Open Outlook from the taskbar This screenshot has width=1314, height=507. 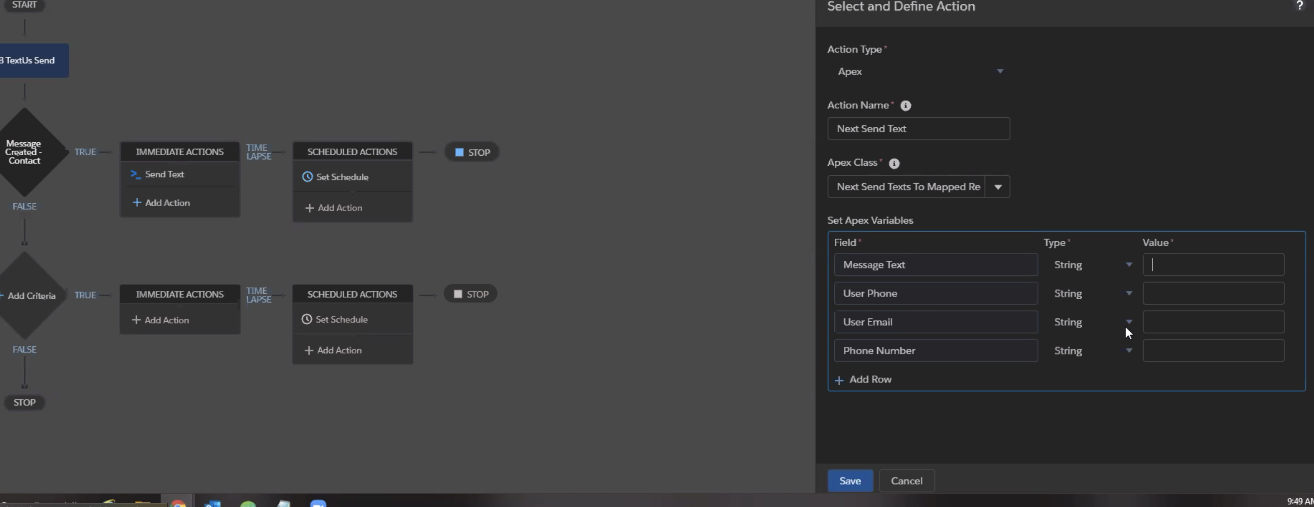click(x=213, y=504)
